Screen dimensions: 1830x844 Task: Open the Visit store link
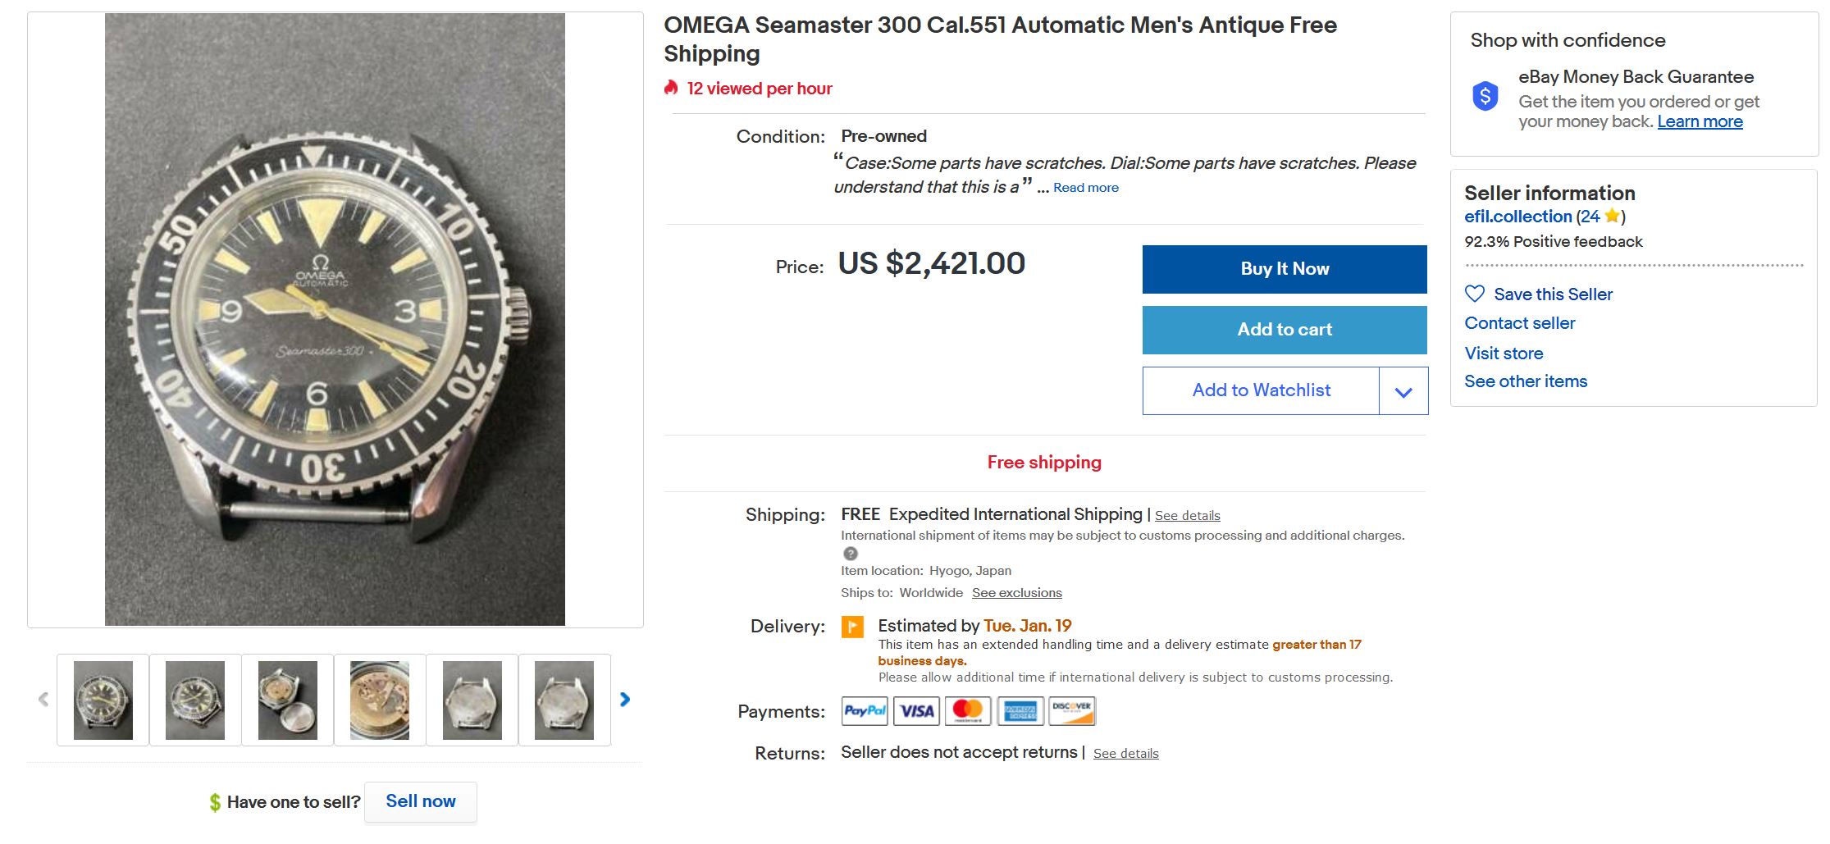pyautogui.click(x=1504, y=354)
